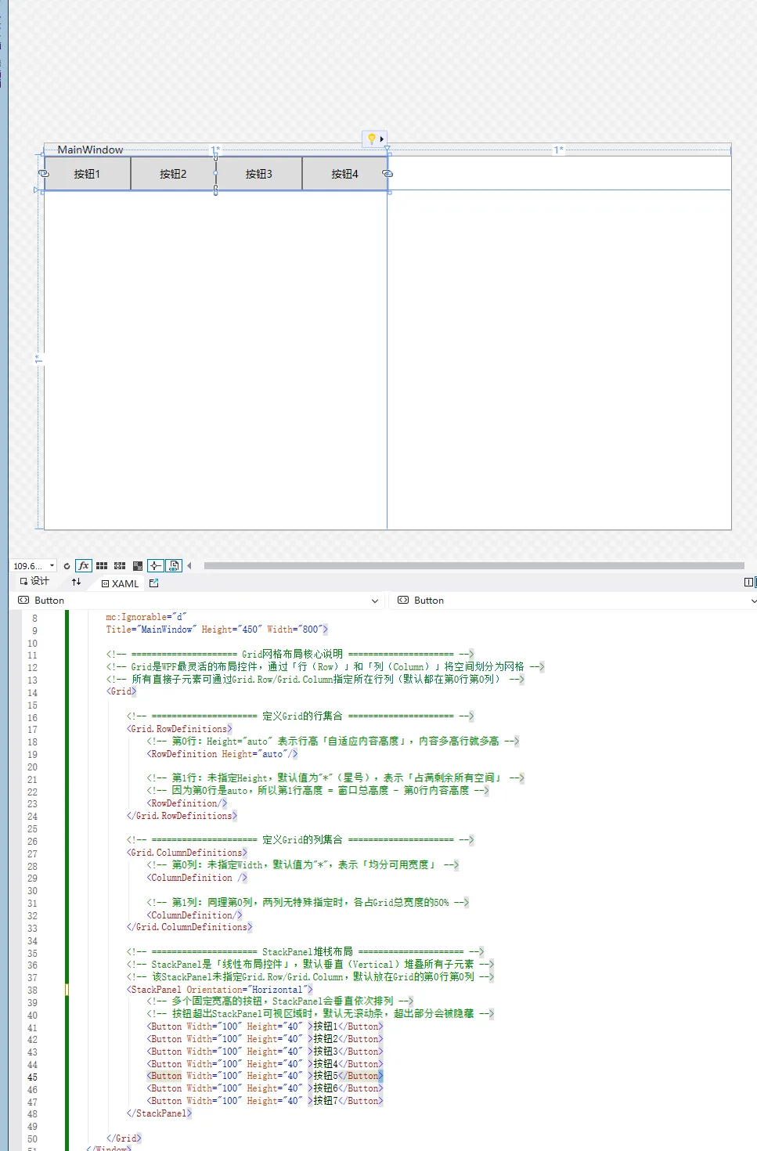Click the designer horizontal scrollbar
757x1151 pixels.
pos(474,565)
